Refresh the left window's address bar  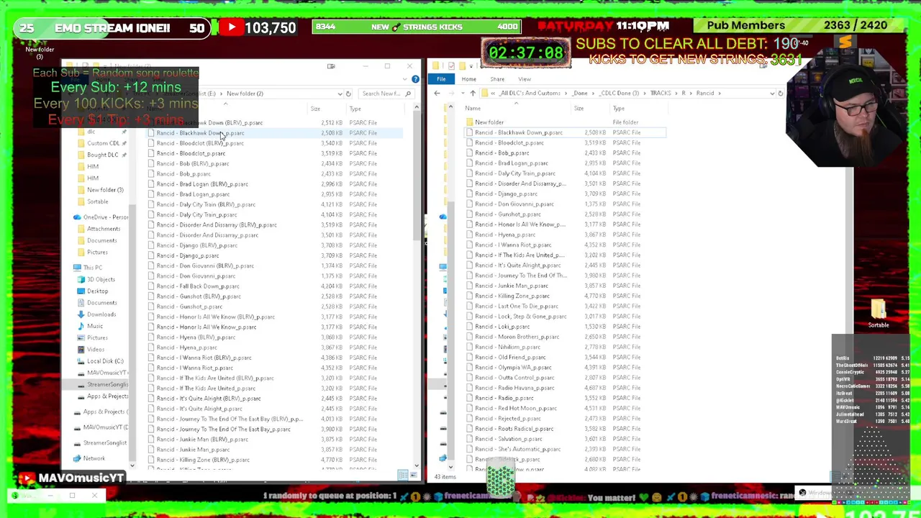(x=348, y=94)
